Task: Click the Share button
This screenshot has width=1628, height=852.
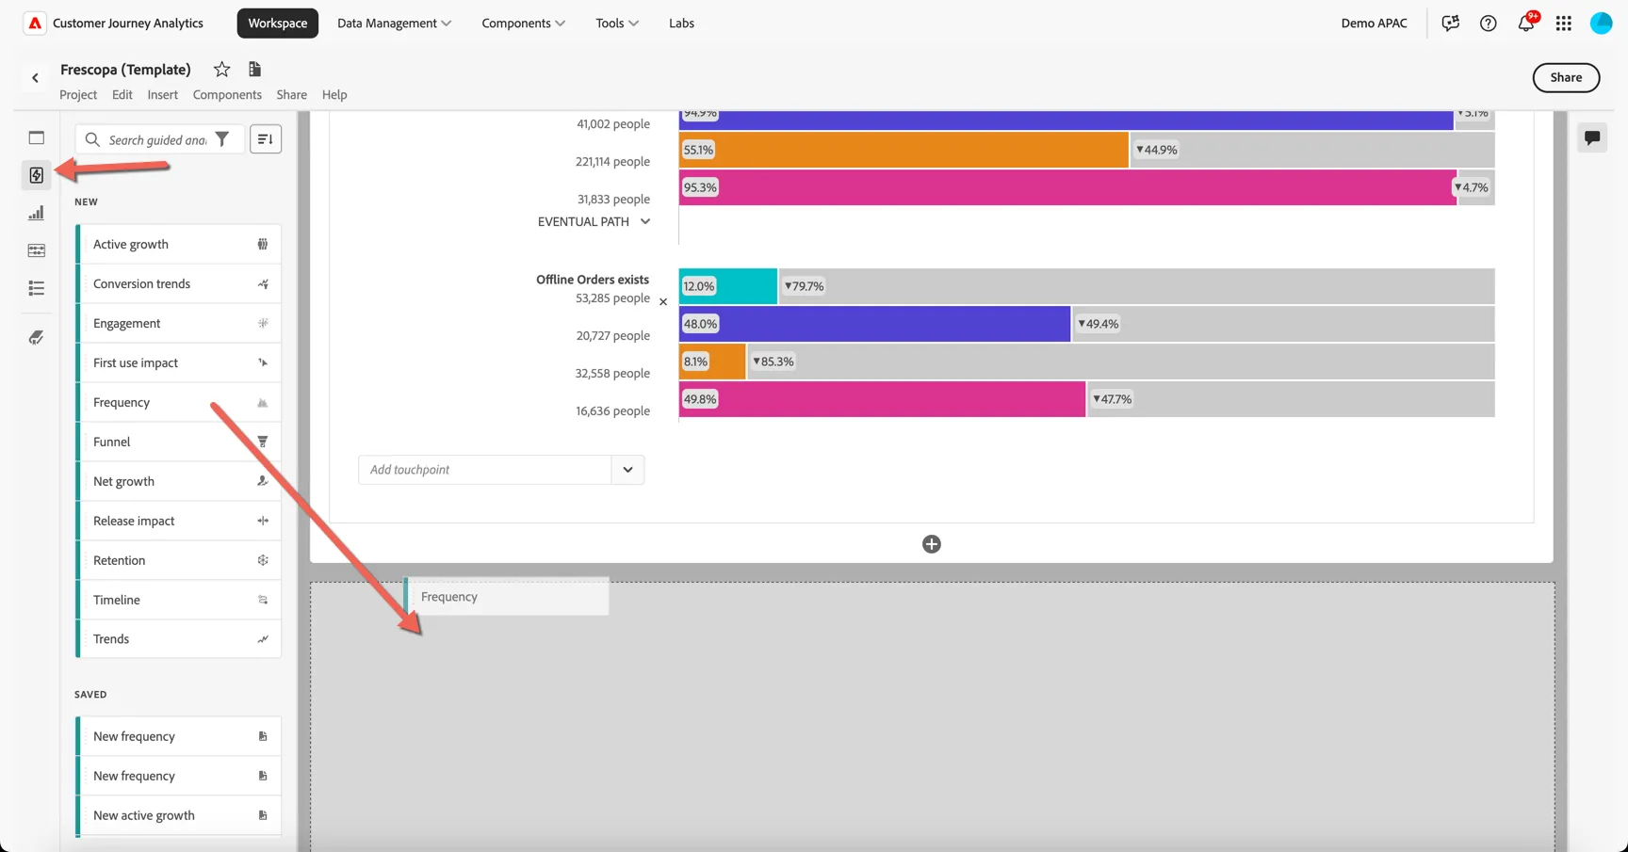Action: click(x=1566, y=78)
